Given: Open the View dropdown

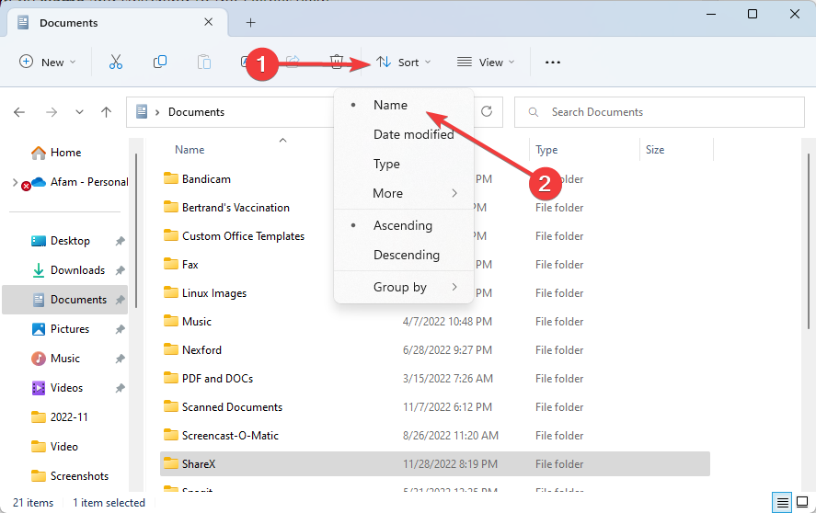Looking at the screenshot, I should tap(486, 62).
